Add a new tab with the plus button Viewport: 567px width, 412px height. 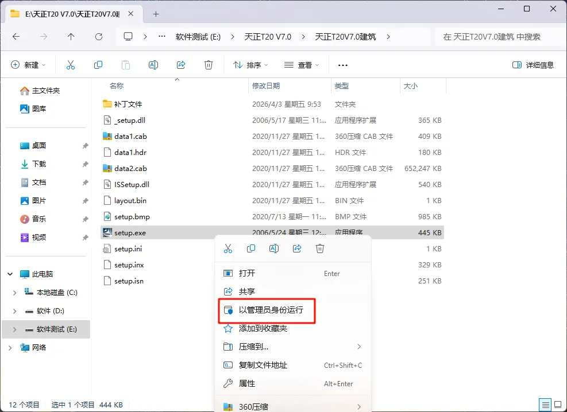156,14
